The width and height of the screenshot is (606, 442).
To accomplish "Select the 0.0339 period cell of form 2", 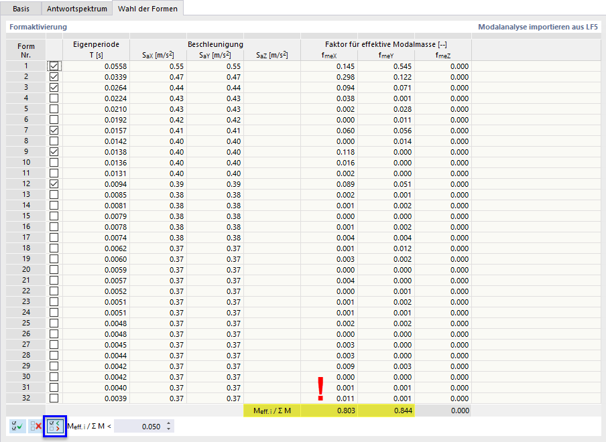I will tap(97, 77).
